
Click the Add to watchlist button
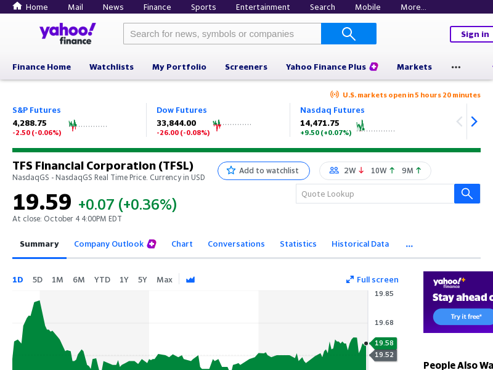tap(264, 171)
